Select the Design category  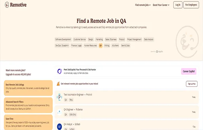coord(91,40)
